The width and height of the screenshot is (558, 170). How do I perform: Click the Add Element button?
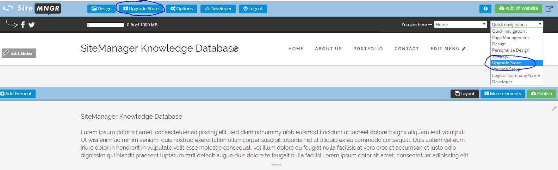[x=18, y=94]
